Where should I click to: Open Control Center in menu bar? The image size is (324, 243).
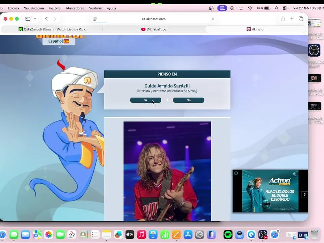click(285, 8)
